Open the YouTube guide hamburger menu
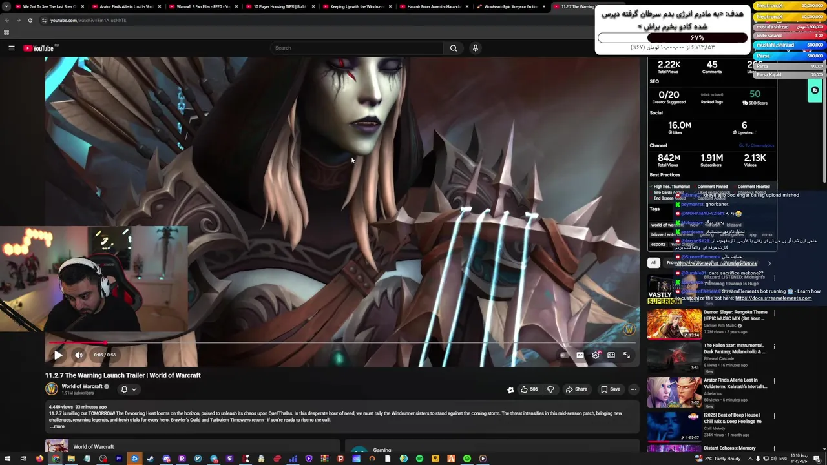 pyautogui.click(x=12, y=48)
